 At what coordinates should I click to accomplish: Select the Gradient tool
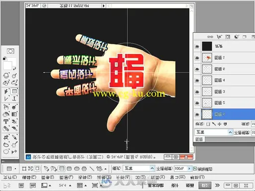[14, 114]
